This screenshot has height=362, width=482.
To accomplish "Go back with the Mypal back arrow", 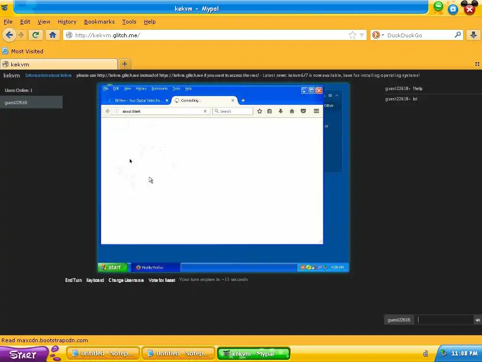I will click(9, 35).
